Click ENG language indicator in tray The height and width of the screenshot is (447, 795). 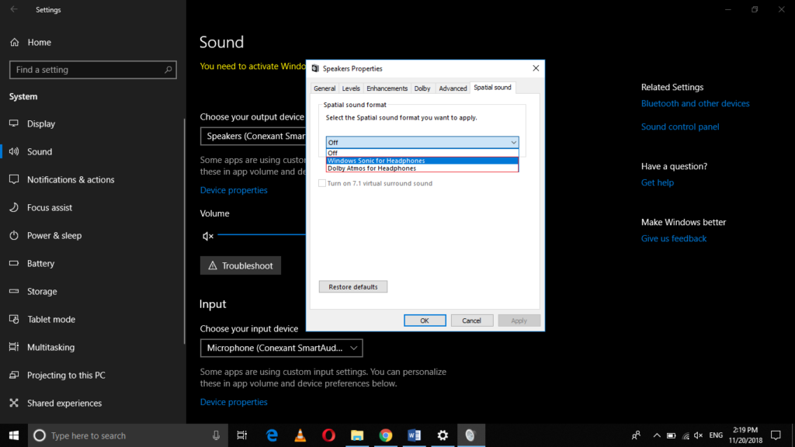[x=716, y=435]
